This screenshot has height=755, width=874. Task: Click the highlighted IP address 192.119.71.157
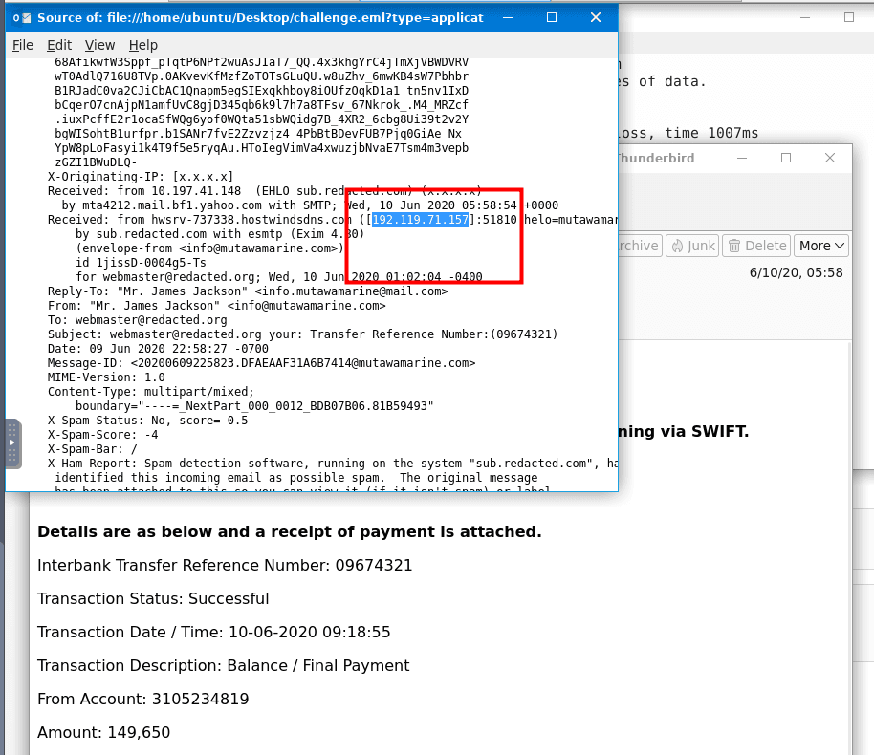pyautogui.click(x=421, y=220)
